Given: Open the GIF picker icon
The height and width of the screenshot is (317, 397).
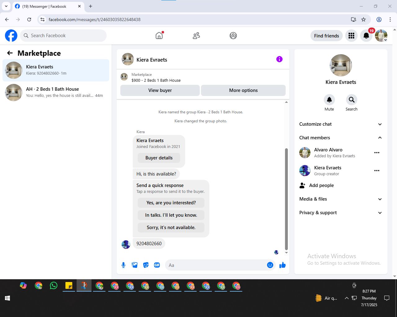Looking at the screenshot, I should click(157, 265).
